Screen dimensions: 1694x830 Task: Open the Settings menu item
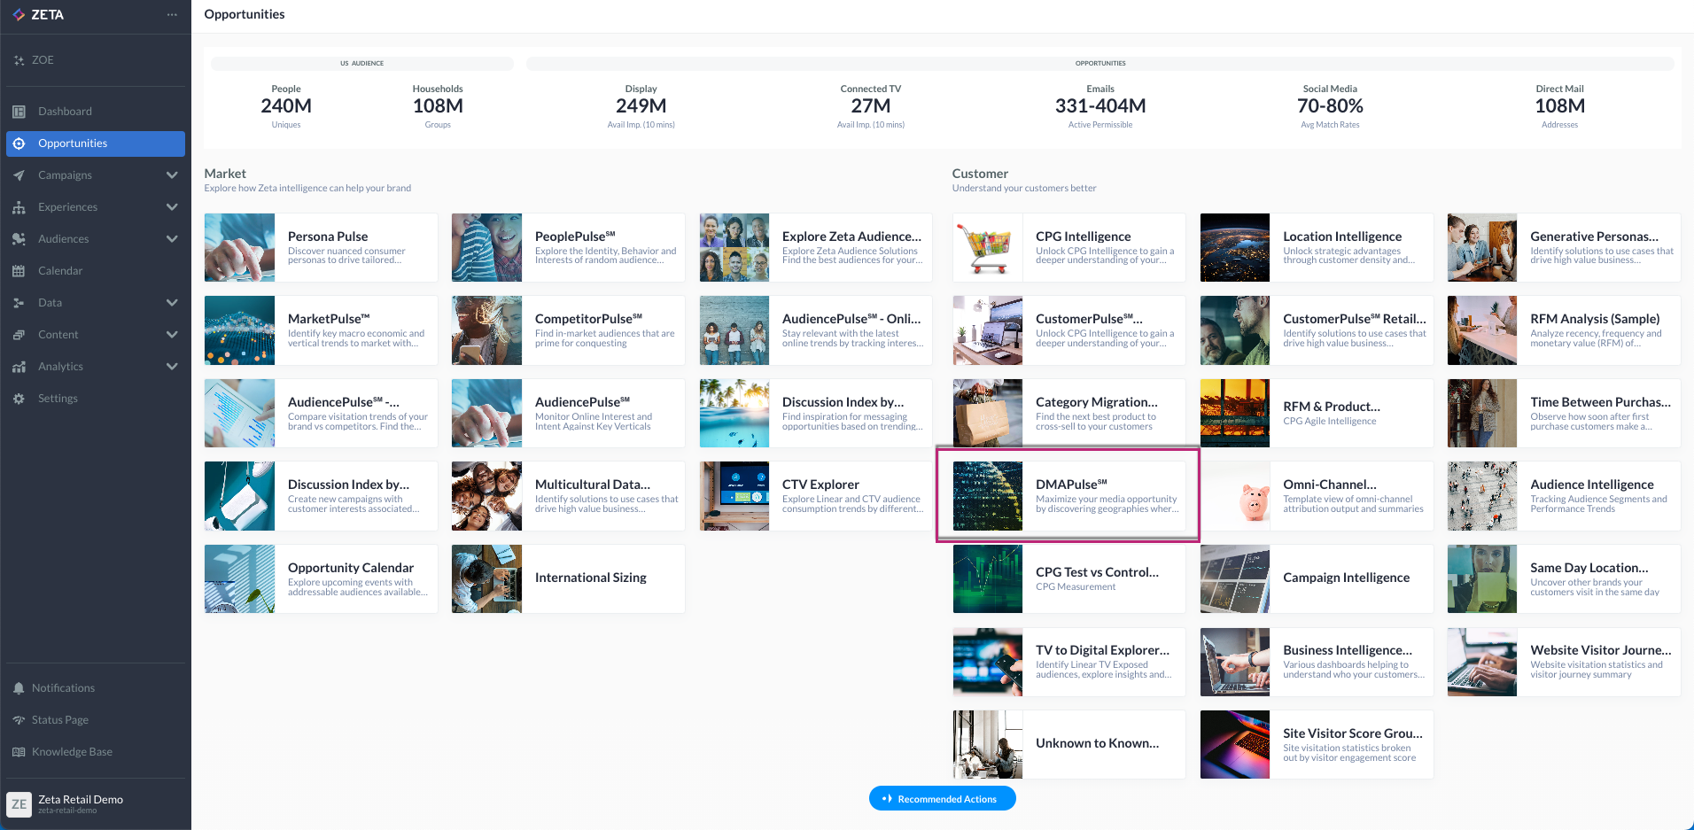click(96, 399)
